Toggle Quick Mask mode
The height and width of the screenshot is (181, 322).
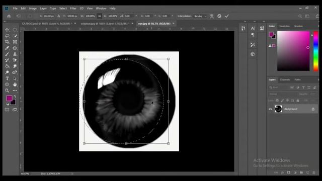point(7,110)
